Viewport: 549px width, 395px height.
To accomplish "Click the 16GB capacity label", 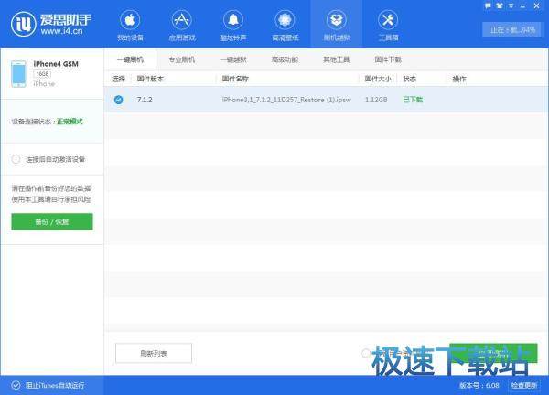I will [42, 74].
